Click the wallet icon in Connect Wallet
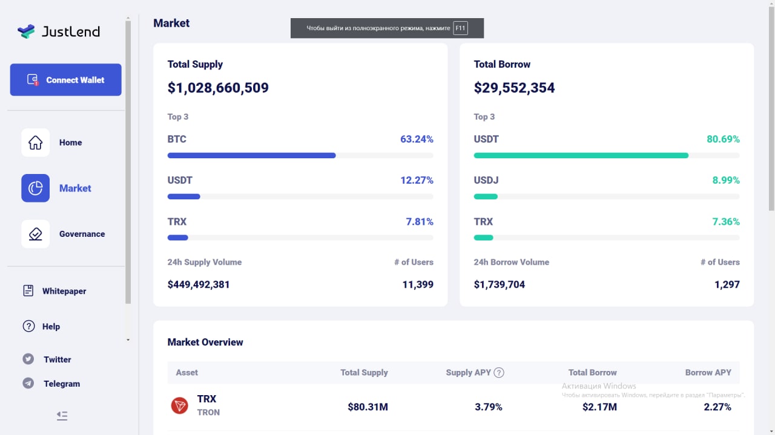 pos(33,80)
